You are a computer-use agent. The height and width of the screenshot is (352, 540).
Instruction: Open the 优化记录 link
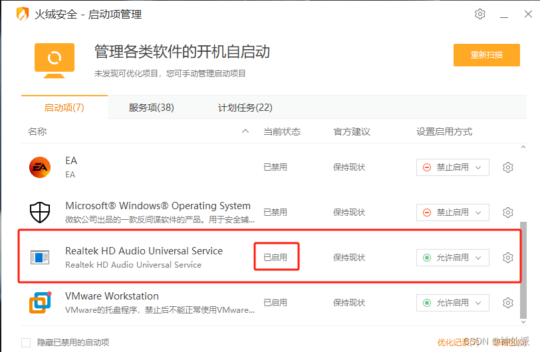[458, 342]
